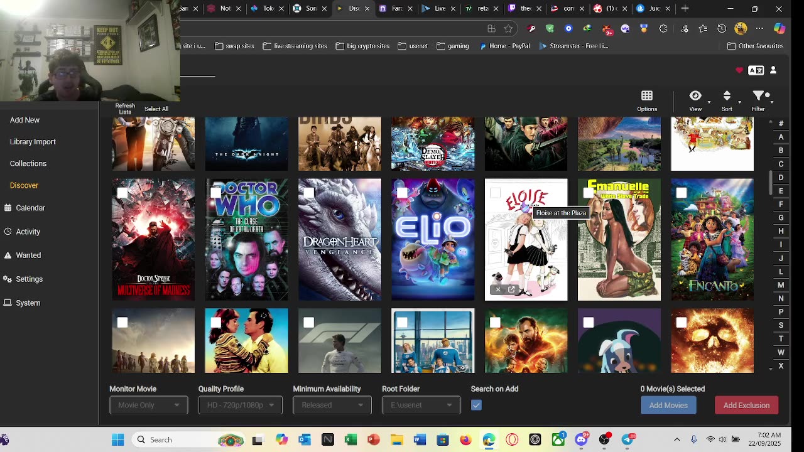Viewport: 804px width, 452px height.
Task: Jump to letter M in alphabet index
Action: [x=781, y=285]
